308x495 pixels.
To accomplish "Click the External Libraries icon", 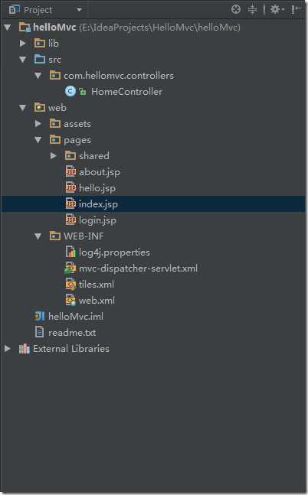I will [x=24, y=349].
